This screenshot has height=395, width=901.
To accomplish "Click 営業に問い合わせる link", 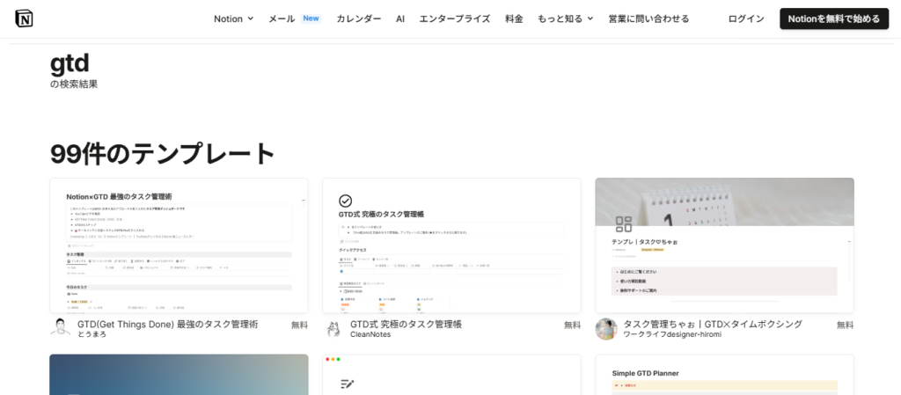I will 648,18.
